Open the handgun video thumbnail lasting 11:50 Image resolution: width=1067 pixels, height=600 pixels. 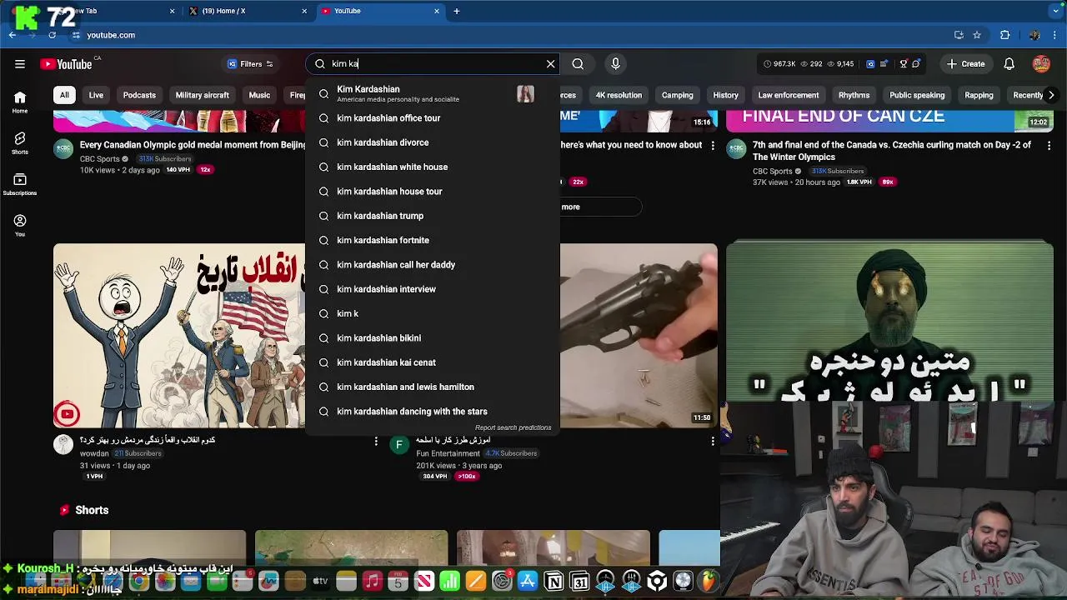tap(639, 336)
